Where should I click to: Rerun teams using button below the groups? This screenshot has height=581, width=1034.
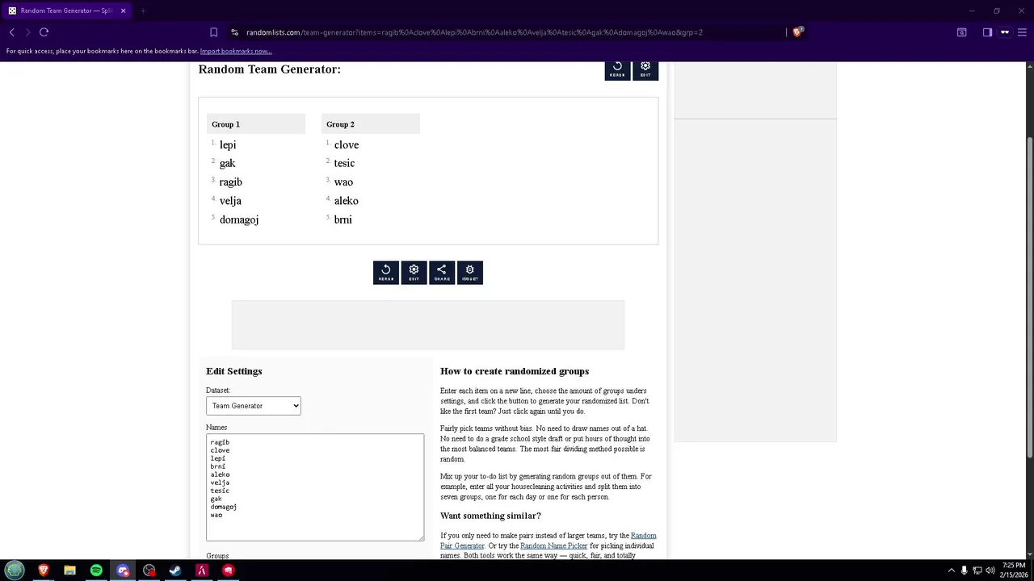pyautogui.click(x=386, y=273)
